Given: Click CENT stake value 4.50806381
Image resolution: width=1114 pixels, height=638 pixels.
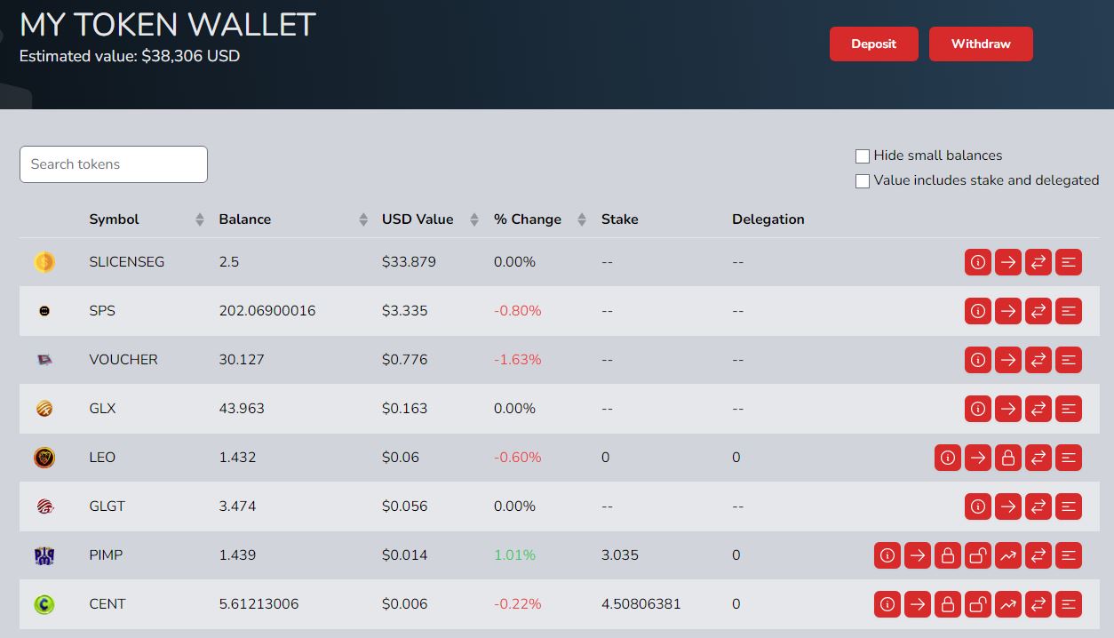Looking at the screenshot, I should (x=641, y=604).
